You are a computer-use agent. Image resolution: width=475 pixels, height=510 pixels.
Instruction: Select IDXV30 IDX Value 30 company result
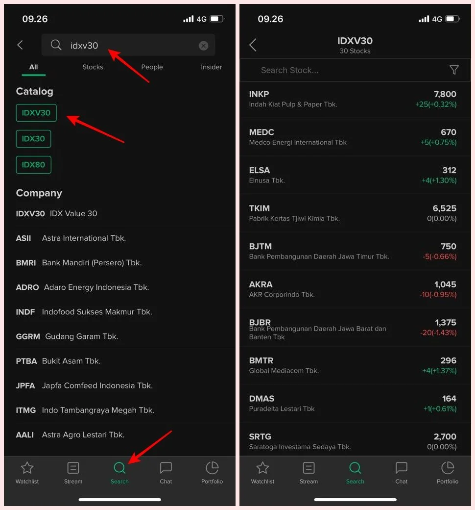pos(119,214)
